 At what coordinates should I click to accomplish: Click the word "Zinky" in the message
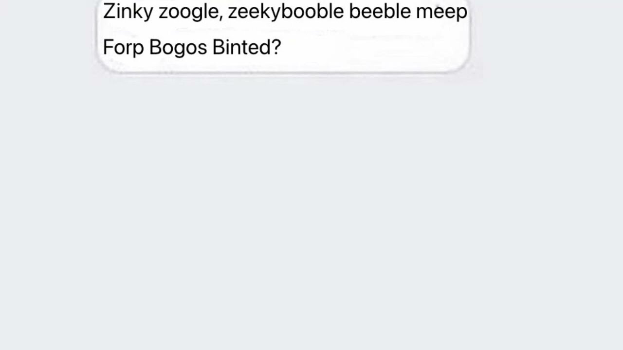pos(128,12)
